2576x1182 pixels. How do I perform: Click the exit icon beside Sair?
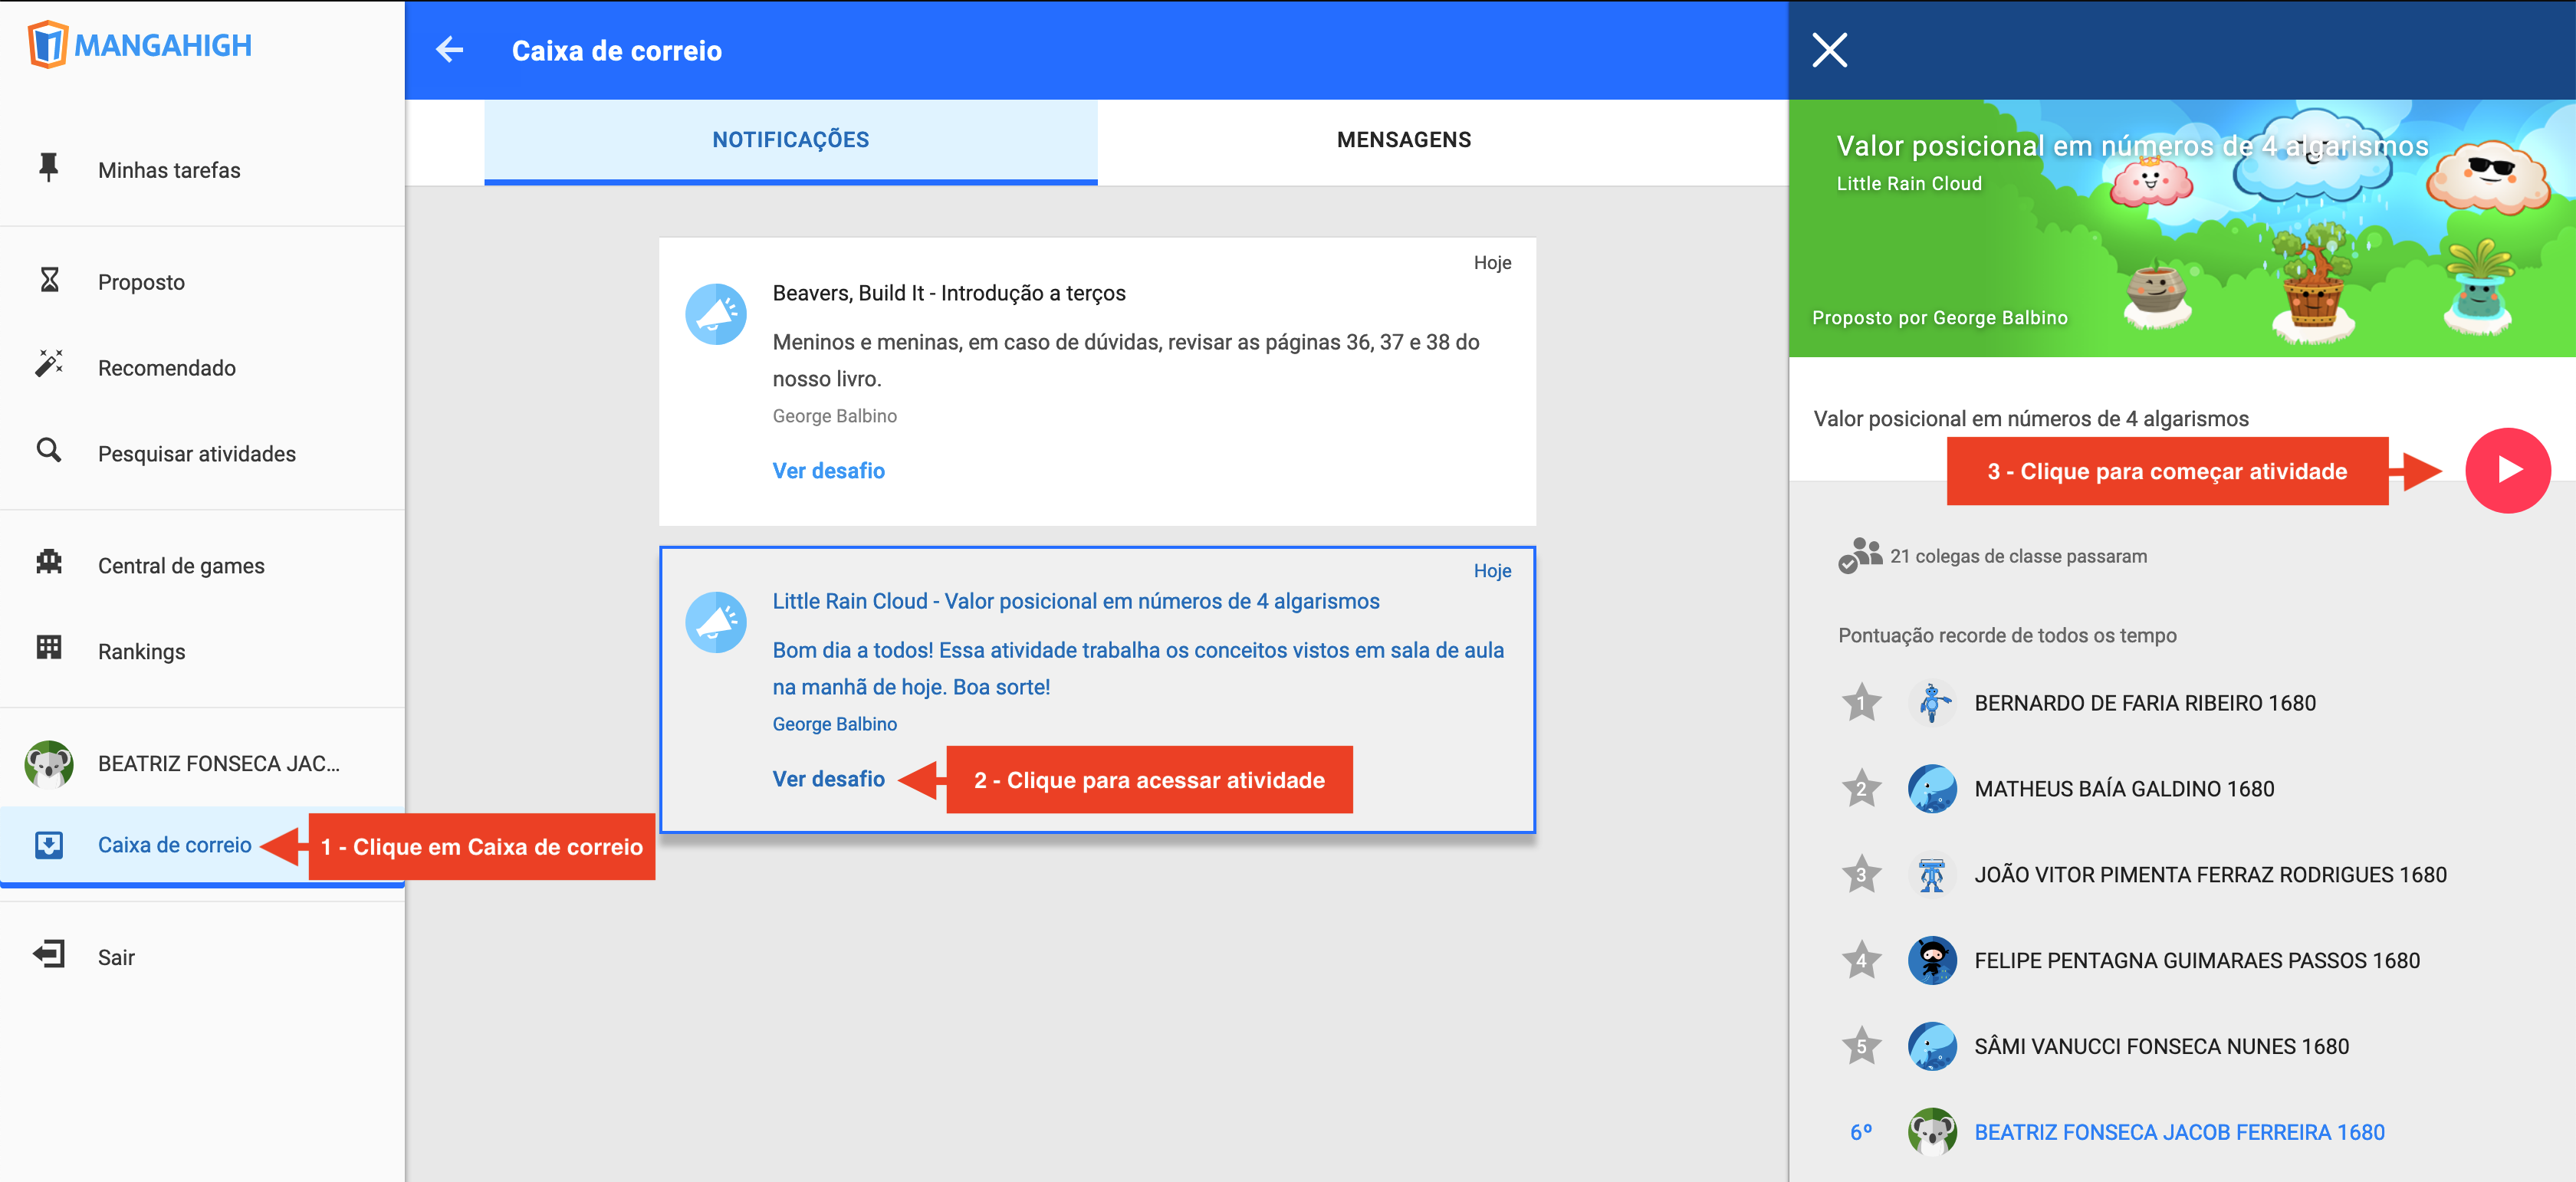49,955
